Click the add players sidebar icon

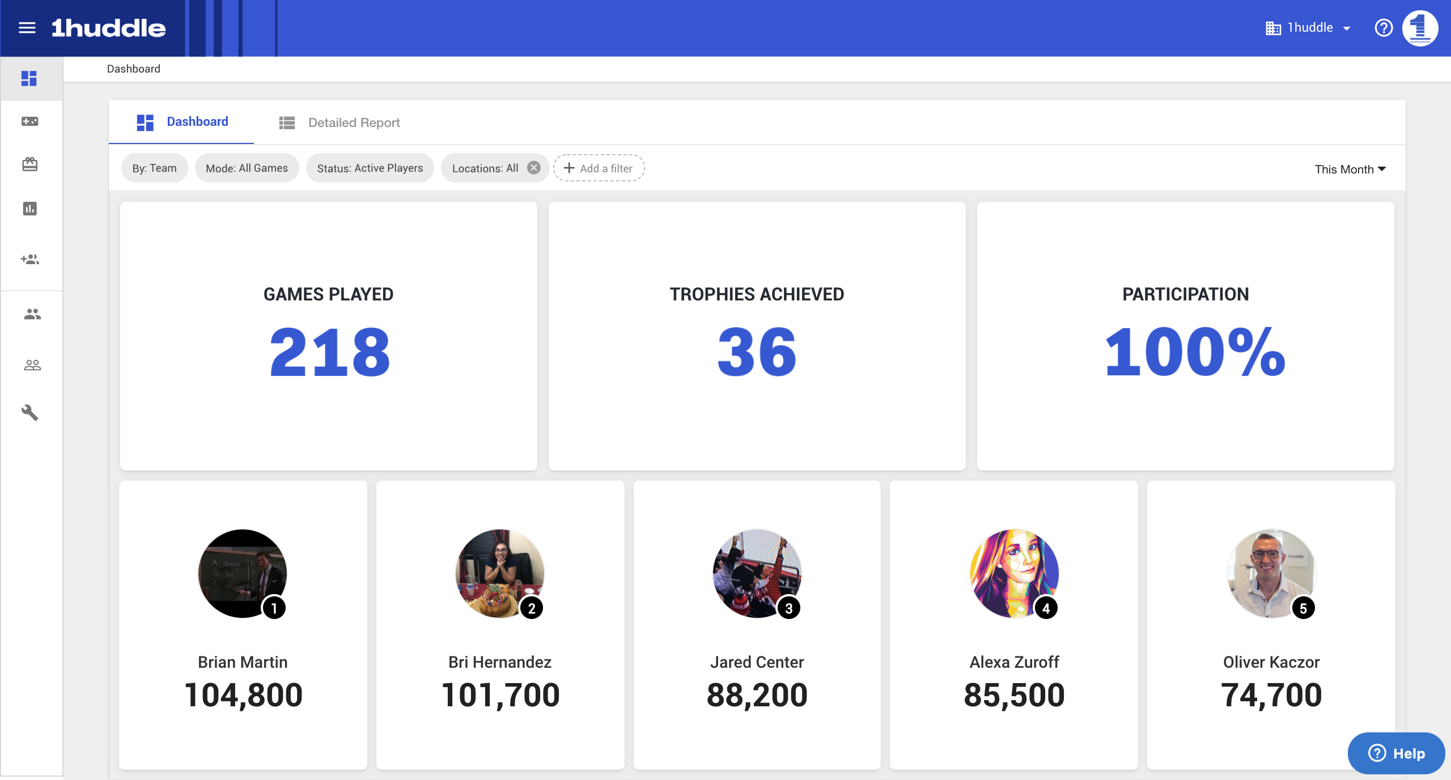tap(30, 259)
